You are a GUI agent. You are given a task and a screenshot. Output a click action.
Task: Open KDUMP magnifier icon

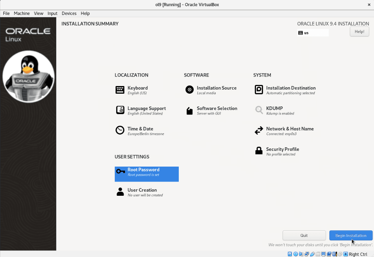[x=259, y=110]
